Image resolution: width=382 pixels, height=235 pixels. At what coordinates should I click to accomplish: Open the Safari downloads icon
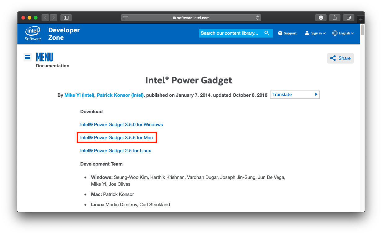321,18
